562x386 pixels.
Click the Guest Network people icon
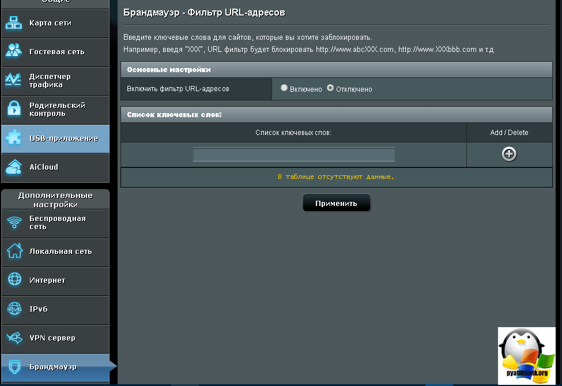coord(13,51)
